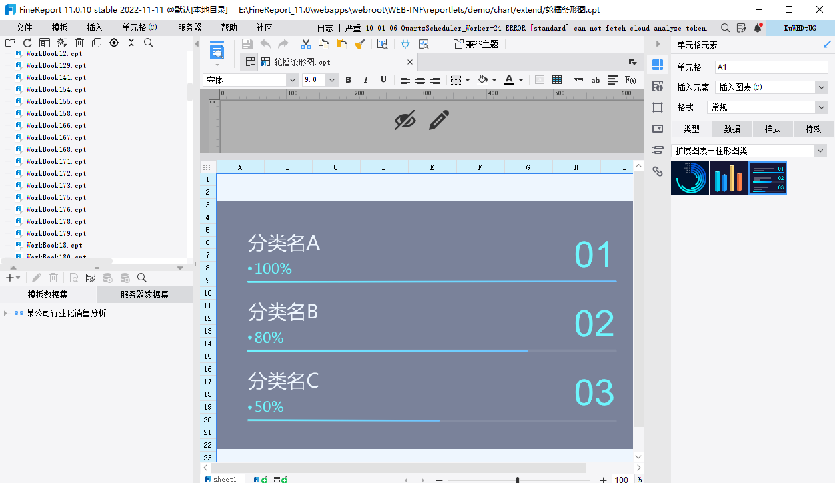Click the server dataset edit icon
Screen dimensions: 835x483
point(90,278)
